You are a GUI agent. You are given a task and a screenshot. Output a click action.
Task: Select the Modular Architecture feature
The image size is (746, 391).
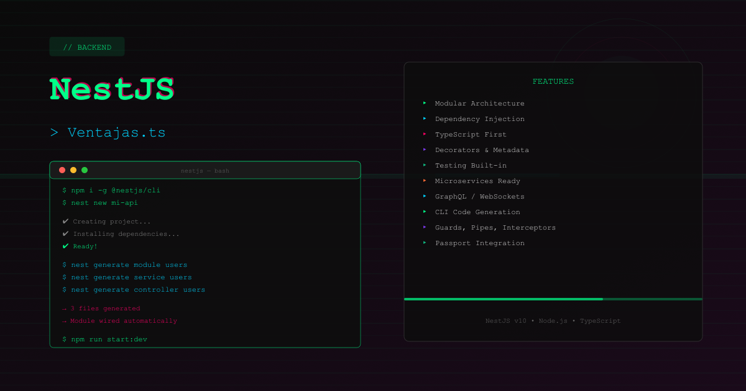(480, 104)
